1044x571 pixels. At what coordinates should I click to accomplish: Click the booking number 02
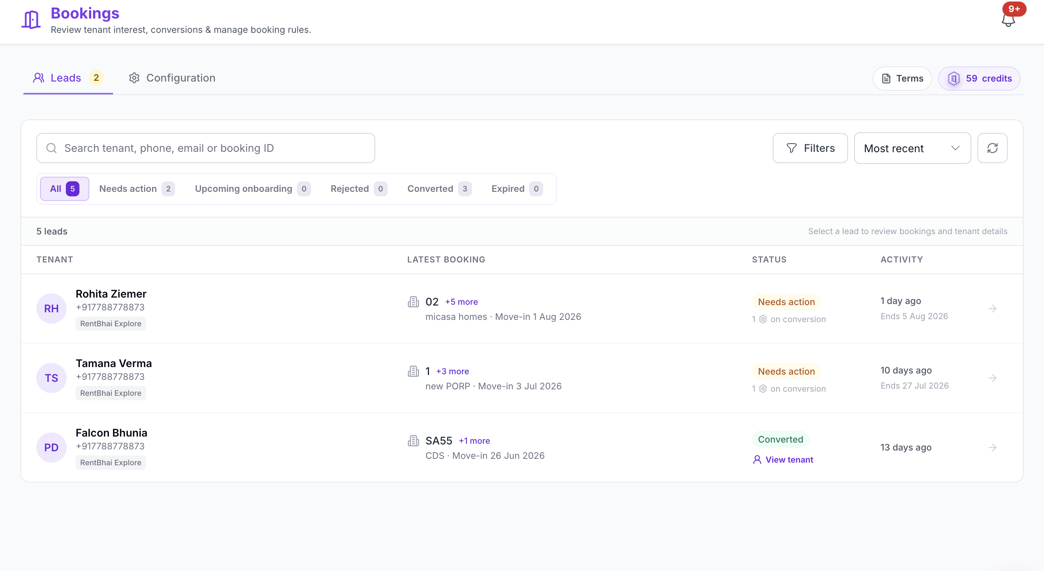tap(432, 302)
